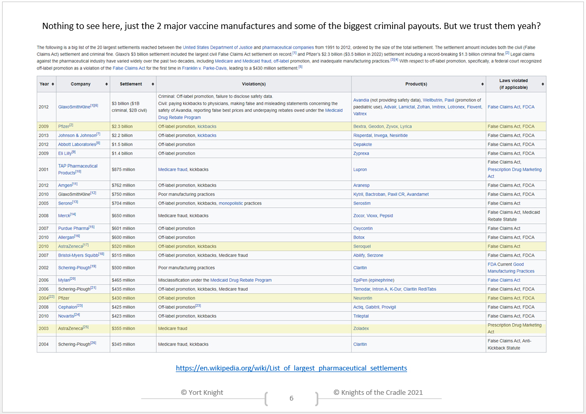Viewport: 586px width, 414px height.
Task: Follow the Bristol-Myers Squibb link
Action: [x=78, y=255]
